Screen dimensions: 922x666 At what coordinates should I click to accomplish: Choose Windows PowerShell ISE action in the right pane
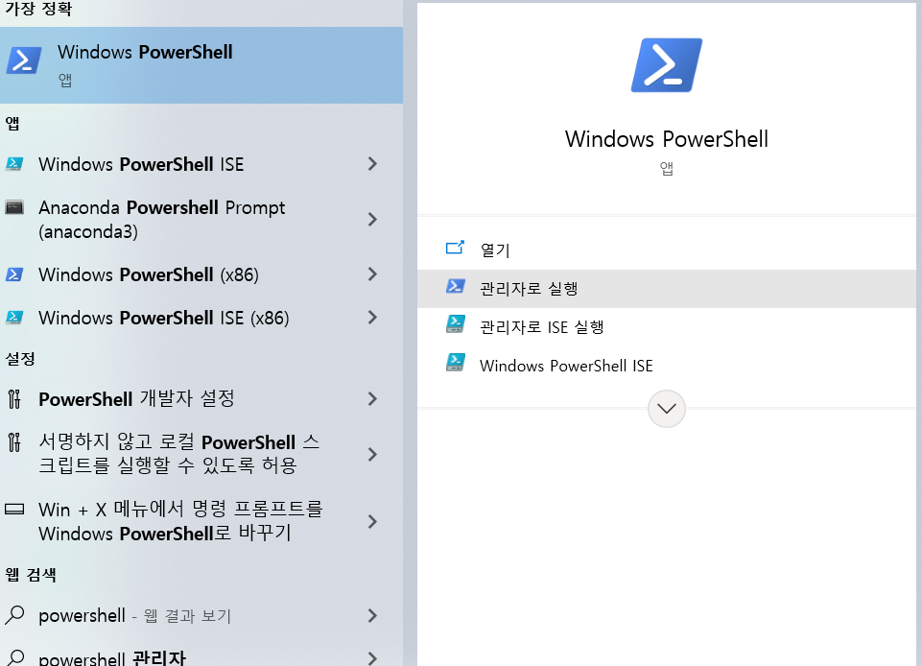tap(666, 366)
